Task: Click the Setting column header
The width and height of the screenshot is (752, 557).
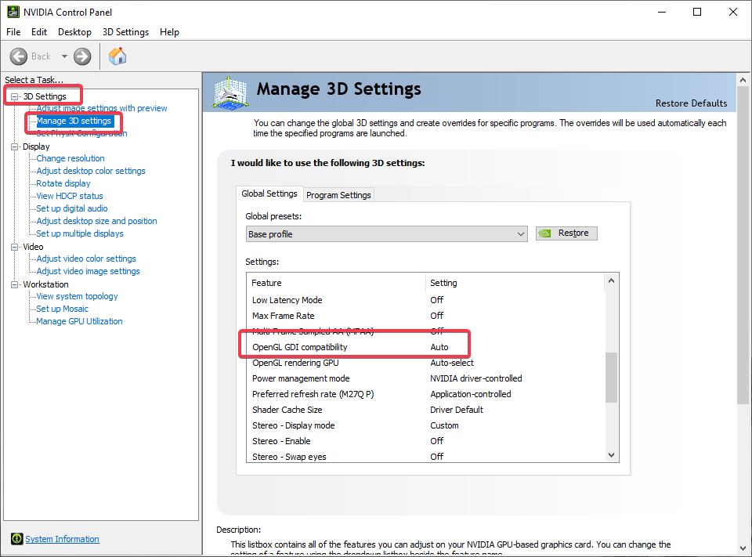Action: (x=515, y=283)
